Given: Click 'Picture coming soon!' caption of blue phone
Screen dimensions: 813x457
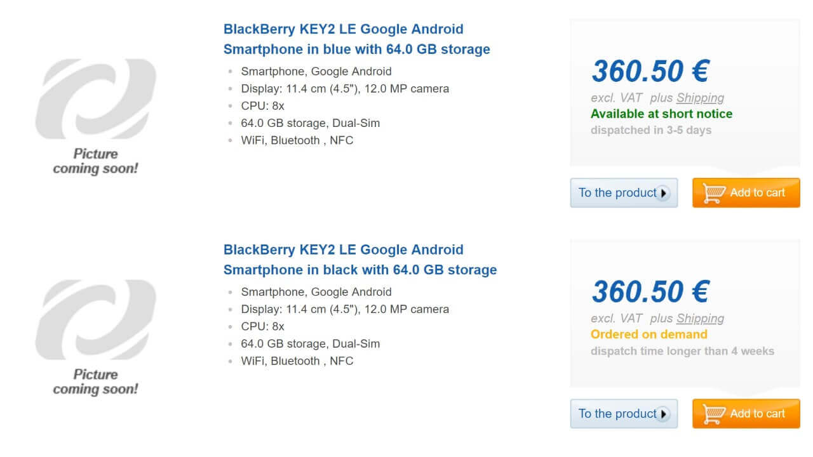Looking at the screenshot, I should click(x=95, y=161).
